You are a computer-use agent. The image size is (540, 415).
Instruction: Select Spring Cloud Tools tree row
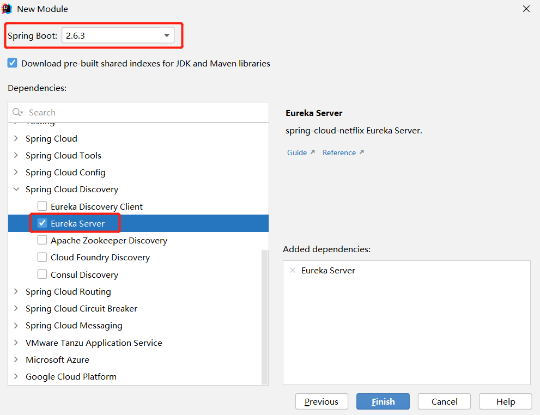138,155
